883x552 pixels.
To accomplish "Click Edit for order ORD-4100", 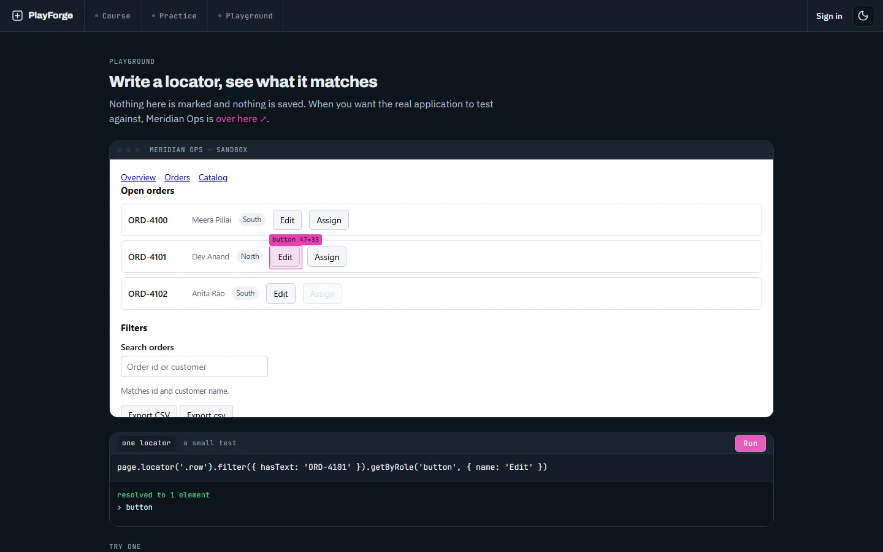I will click(x=287, y=220).
